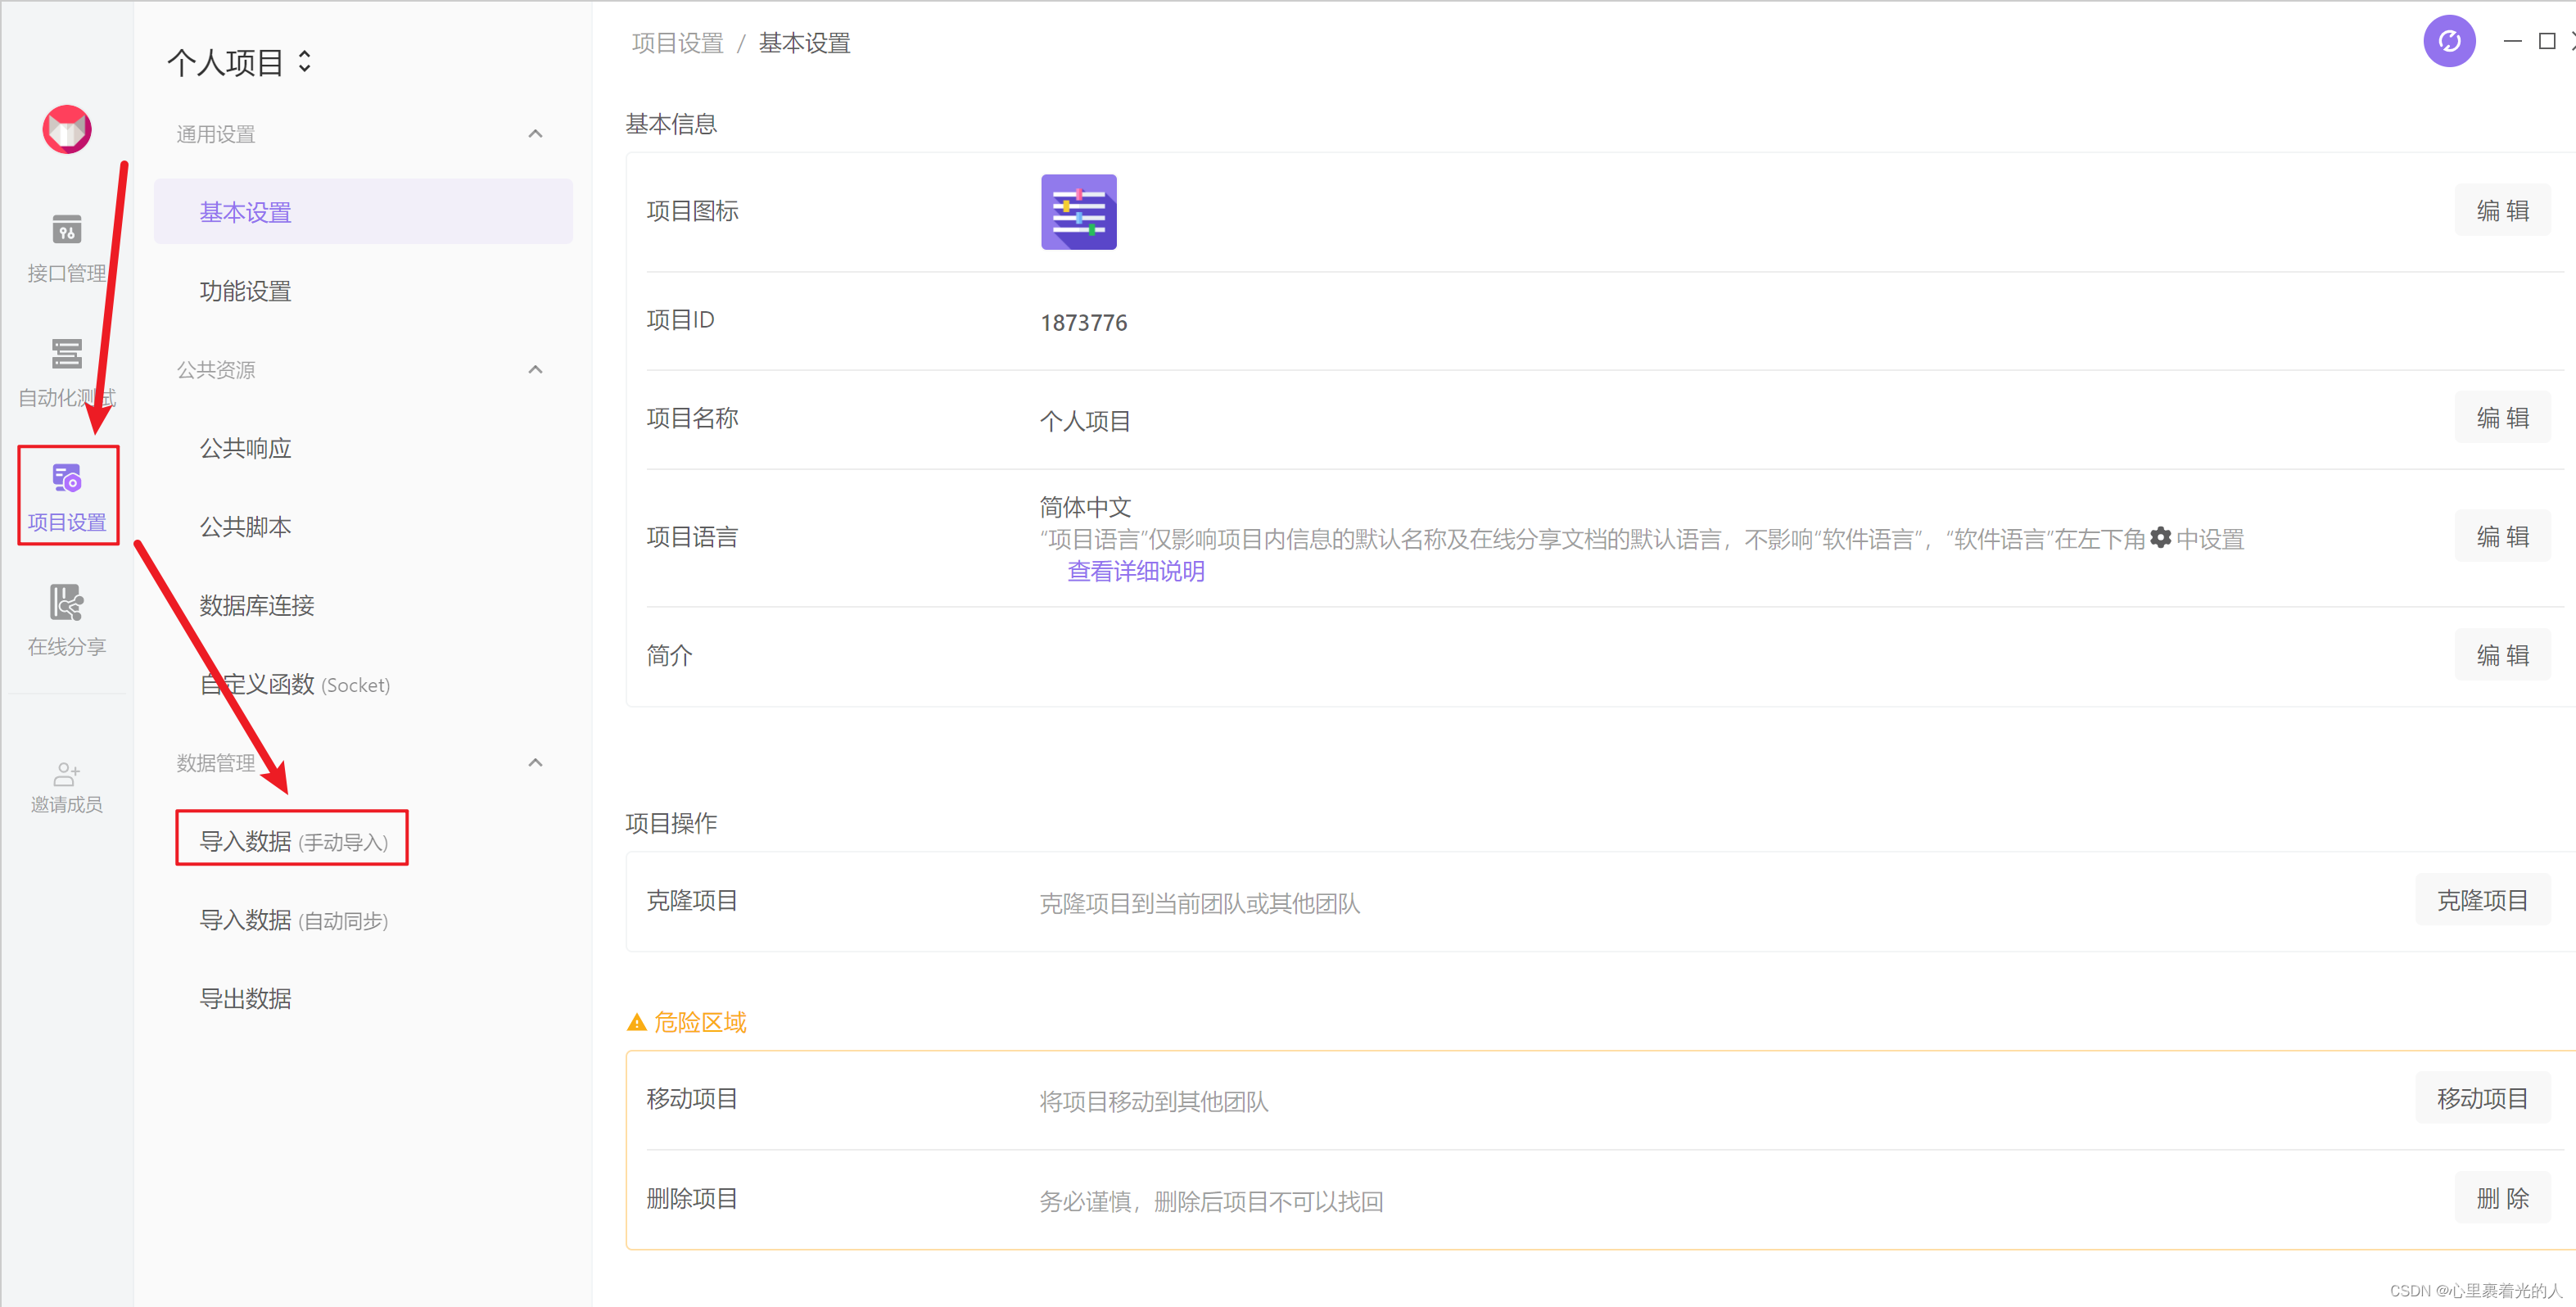Collapse the 公共资源 section

[535, 370]
